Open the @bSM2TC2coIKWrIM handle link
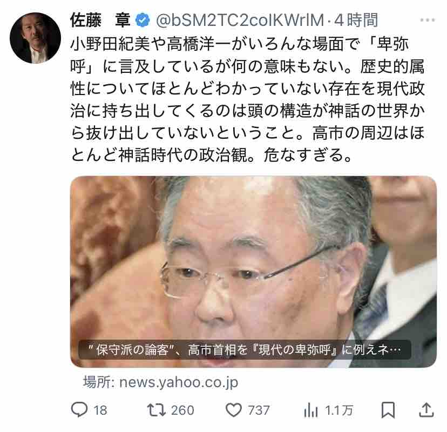This screenshot has width=447, height=432. click(240, 21)
